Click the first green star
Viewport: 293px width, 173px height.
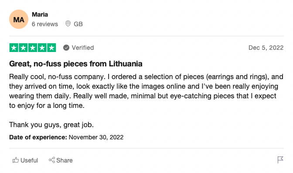[x=14, y=48]
